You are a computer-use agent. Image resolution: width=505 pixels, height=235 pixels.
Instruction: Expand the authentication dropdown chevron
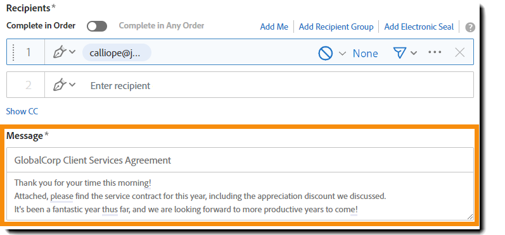342,53
